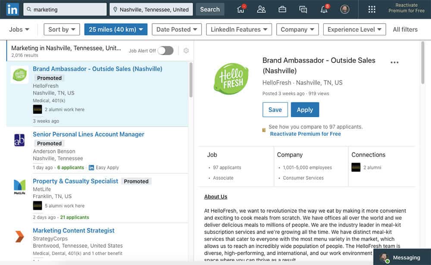Click the StrategyCorps orange arrow logo
This screenshot has height=265, width=431.
(x=19, y=237)
